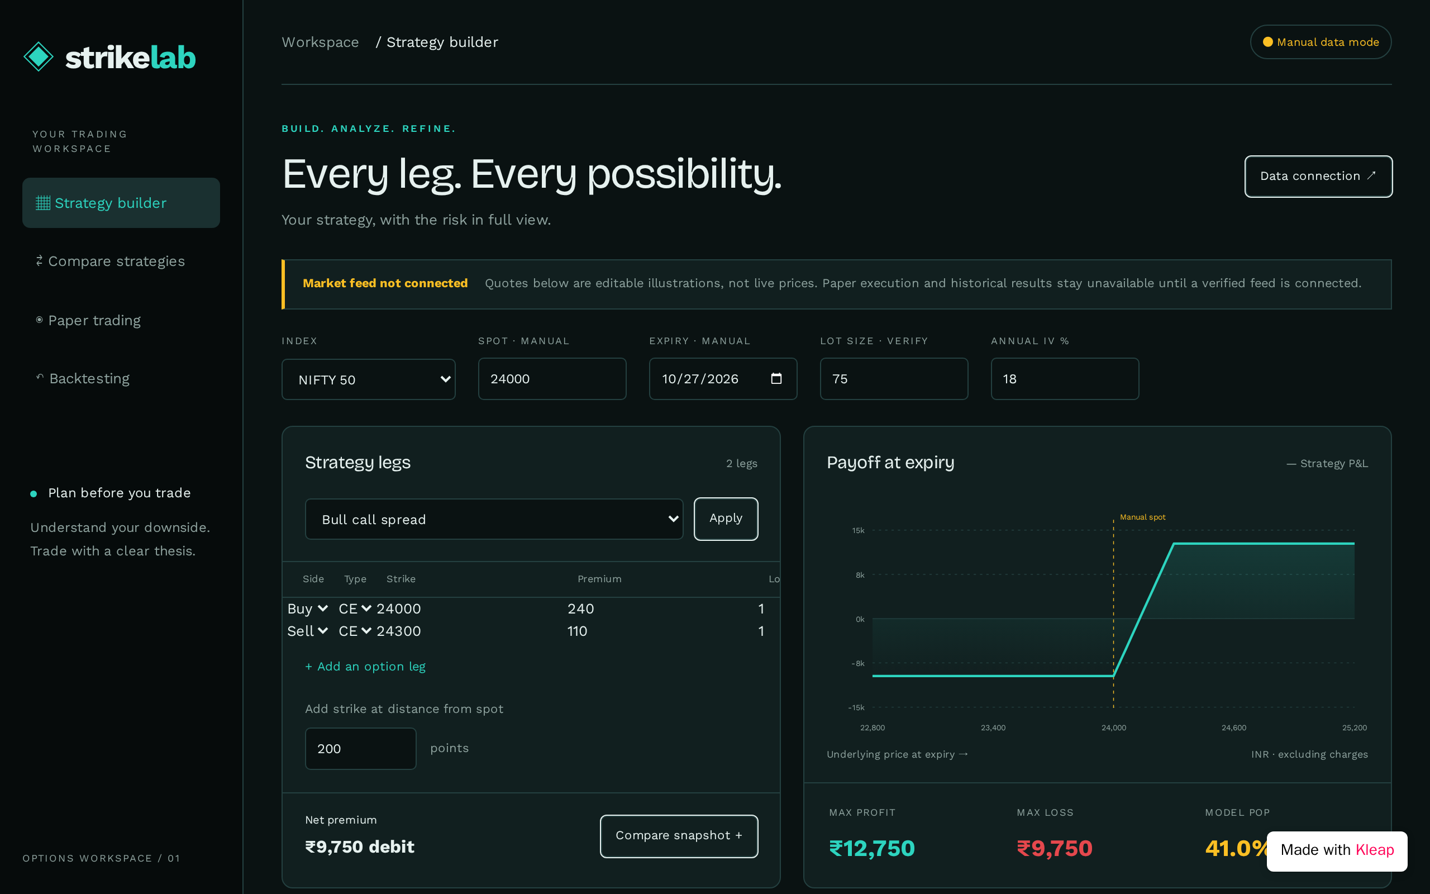Open the Sell side dropdown for 24300 leg

(x=307, y=631)
